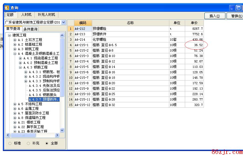Click the 插入(I) button
The width and height of the screenshot is (243, 155).
(214, 16)
